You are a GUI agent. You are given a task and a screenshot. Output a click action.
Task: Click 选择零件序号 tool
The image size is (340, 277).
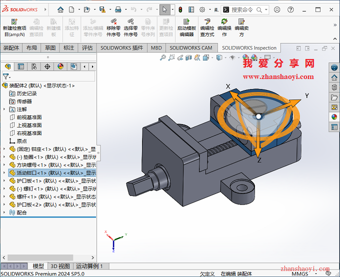coord(131,28)
